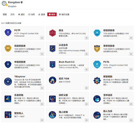Switch to the 活动 activity tab
136x128 pixels.
click(12, 14)
